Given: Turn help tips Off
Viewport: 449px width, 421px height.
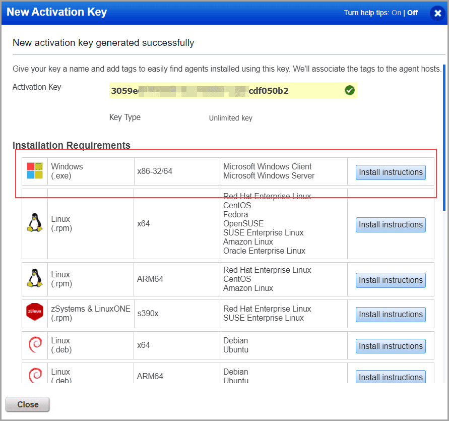Looking at the screenshot, I should coord(412,13).
